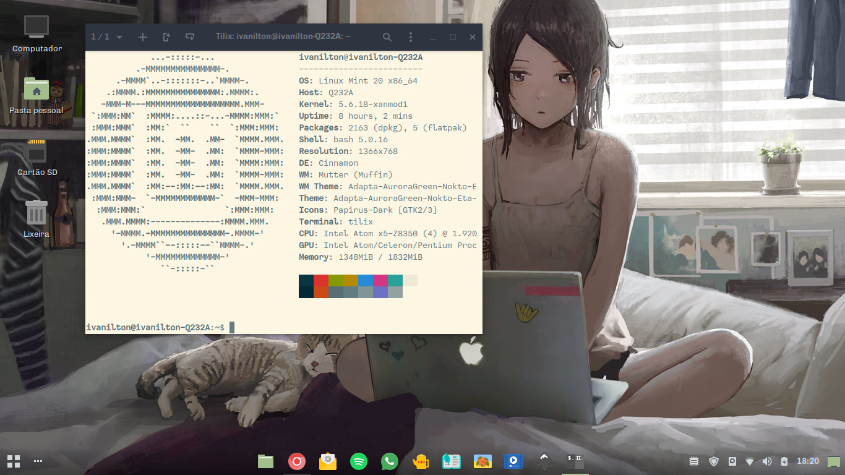The height and width of the screenshot is (475, 845).
Task: Click the volume icon in system tray
Action: pos(767,461)
